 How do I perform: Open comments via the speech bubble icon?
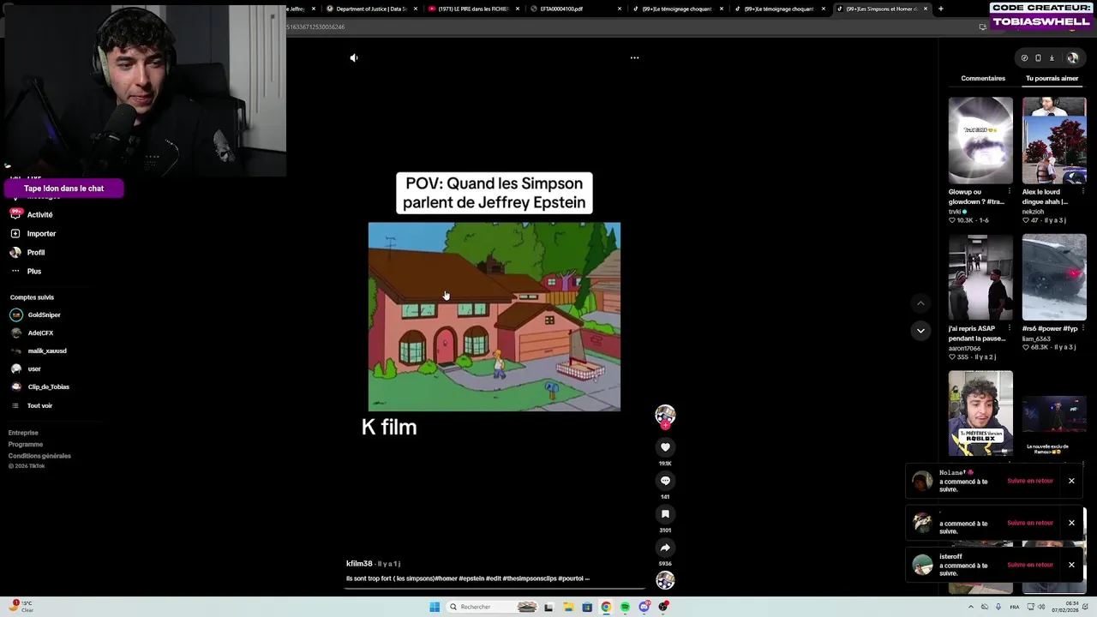(x=665, y=481)
